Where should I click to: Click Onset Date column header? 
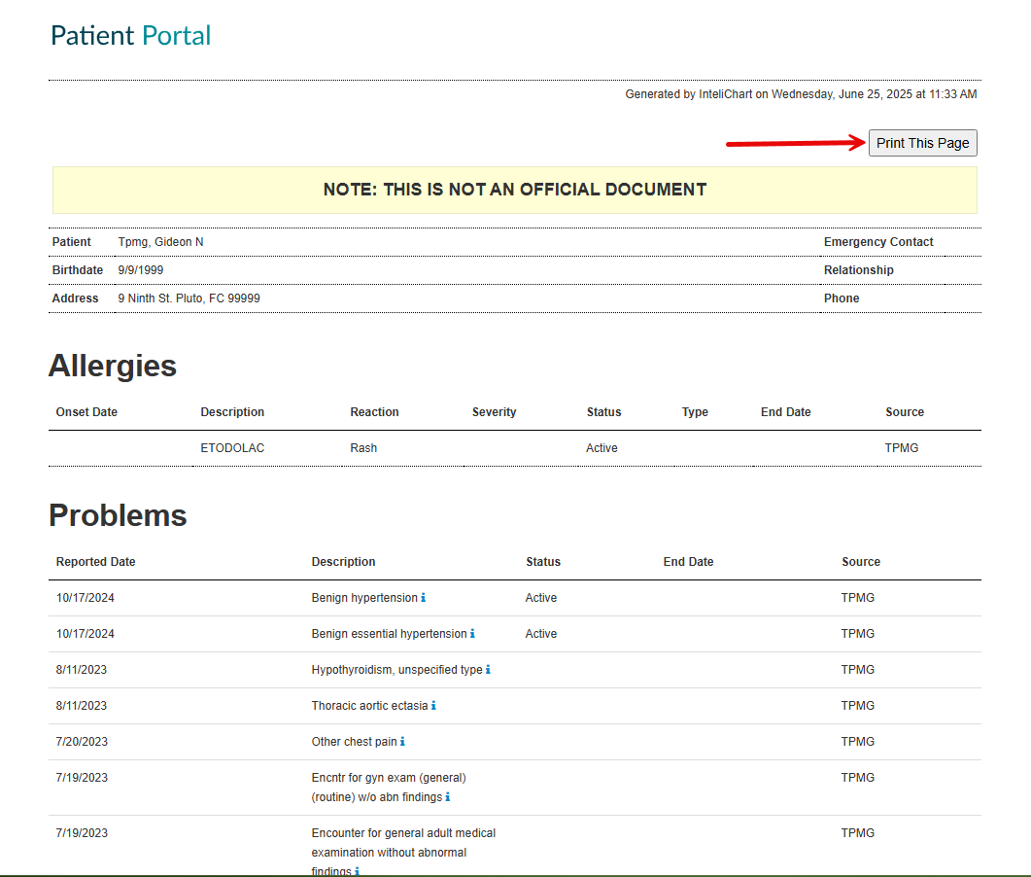tap(86, 412)
